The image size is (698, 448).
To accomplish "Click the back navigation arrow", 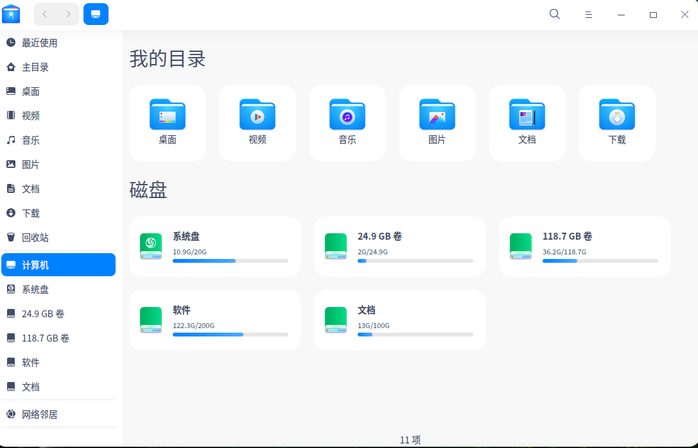I will [44, 13].
